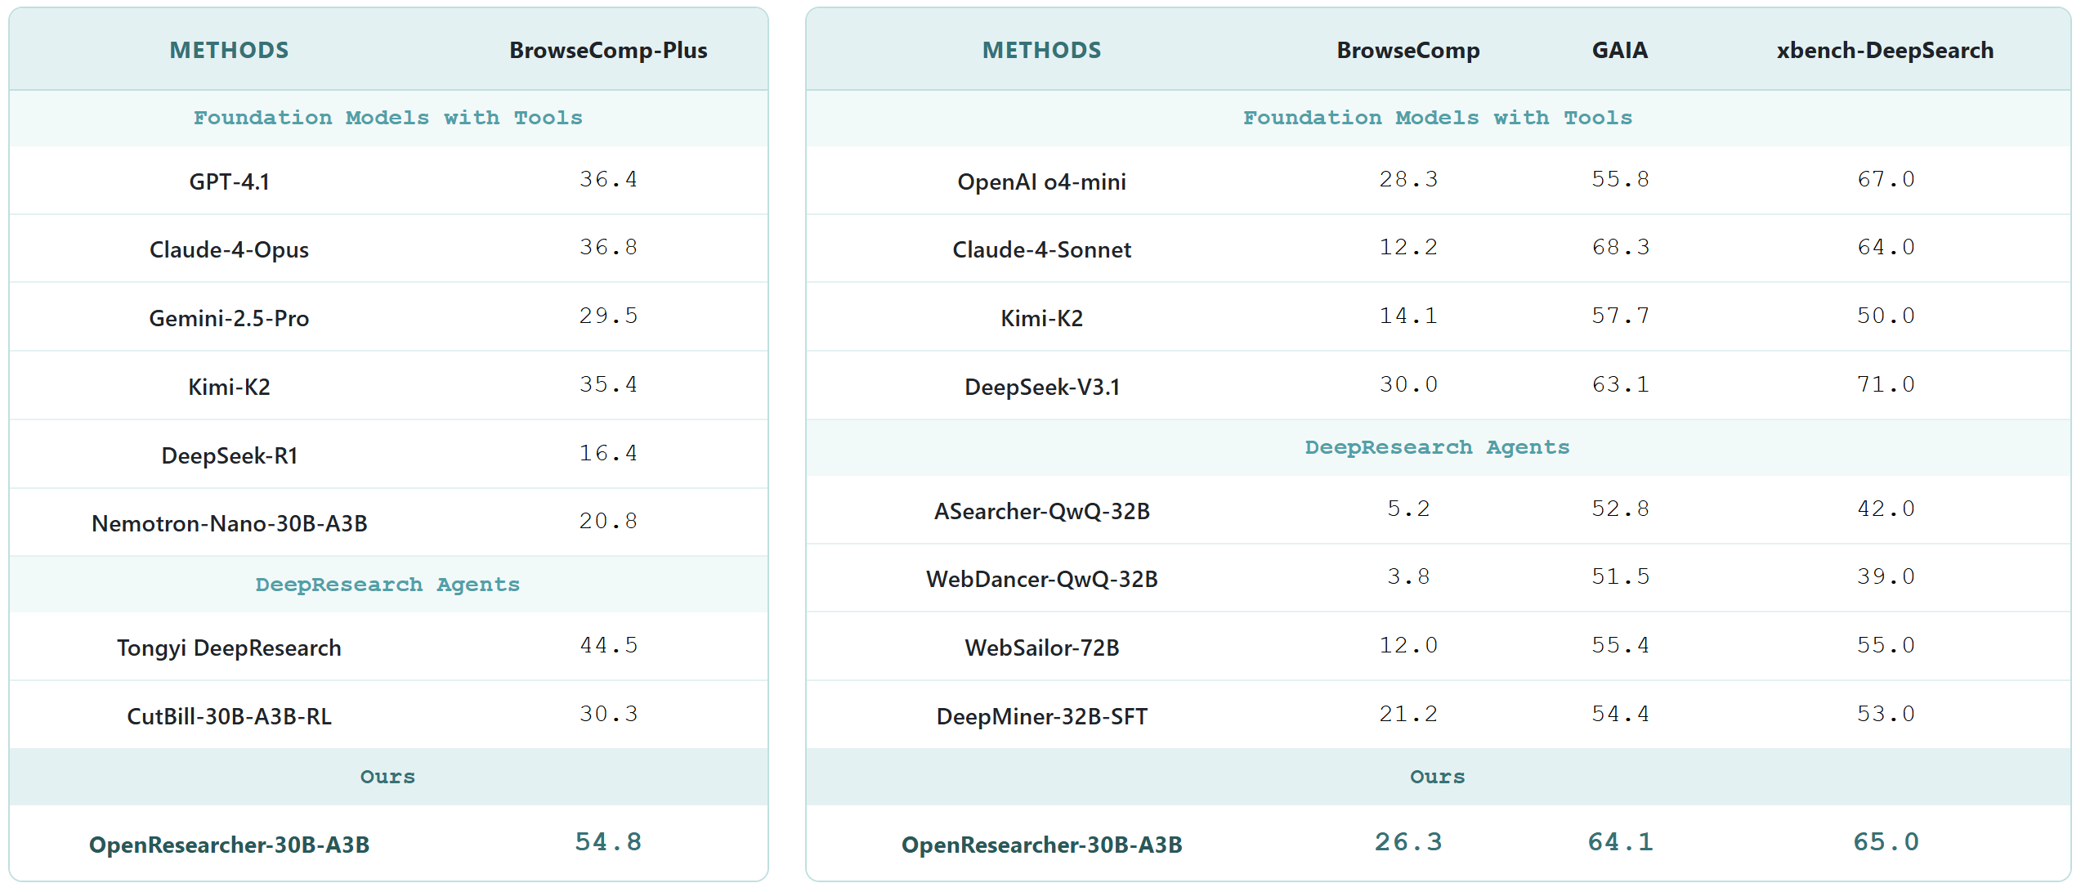Select the Claude-4-Sonnet row label

1041,249
